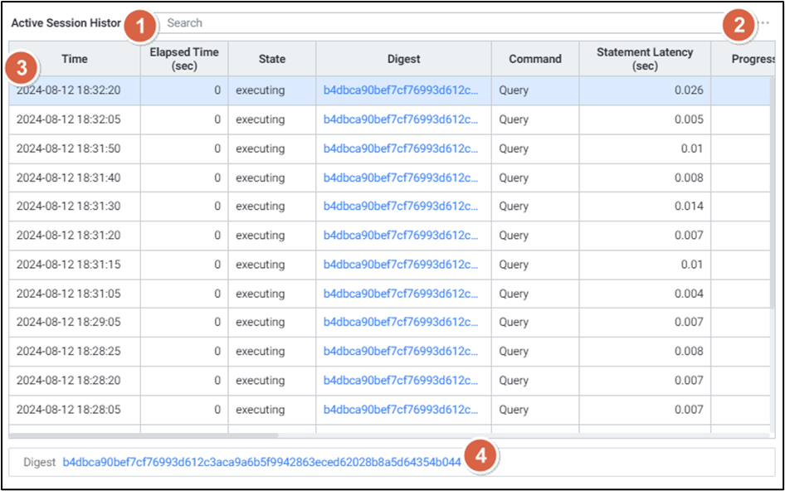Viewport: 785px width, 491px height.
Task: Sort by Statement Latency column header
Action: click(x=645, y=59)
